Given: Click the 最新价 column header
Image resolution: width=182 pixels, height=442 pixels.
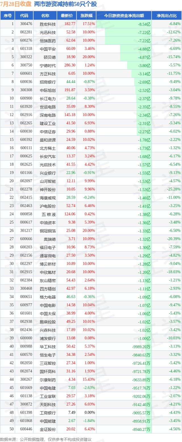Looking at the screenshot, I should [x=67, y=16].
